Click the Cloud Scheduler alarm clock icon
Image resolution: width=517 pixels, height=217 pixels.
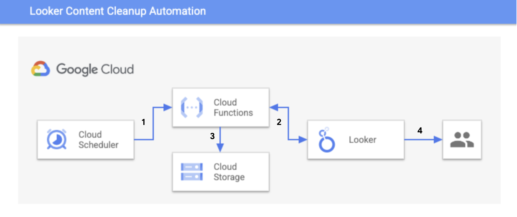coord(57,139)
